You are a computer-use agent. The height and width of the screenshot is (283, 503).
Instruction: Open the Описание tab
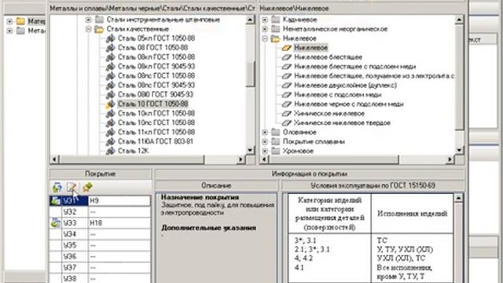pos(216,186)
